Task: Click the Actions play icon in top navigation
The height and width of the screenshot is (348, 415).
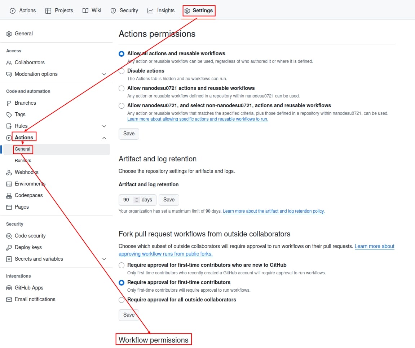Action: click(13, 10)
